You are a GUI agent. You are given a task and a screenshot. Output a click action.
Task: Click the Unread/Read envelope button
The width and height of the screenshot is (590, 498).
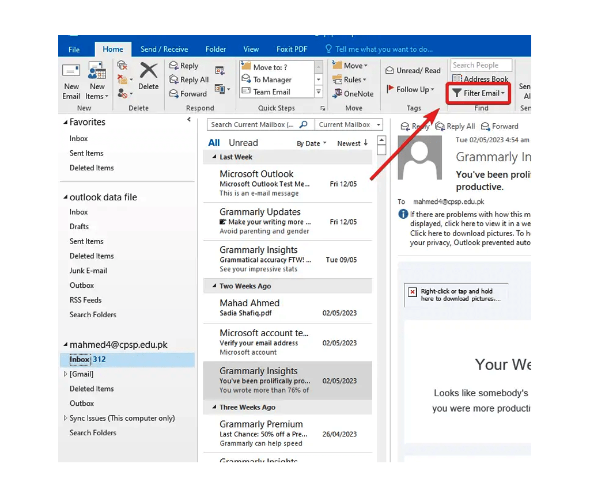click(413, 70)
